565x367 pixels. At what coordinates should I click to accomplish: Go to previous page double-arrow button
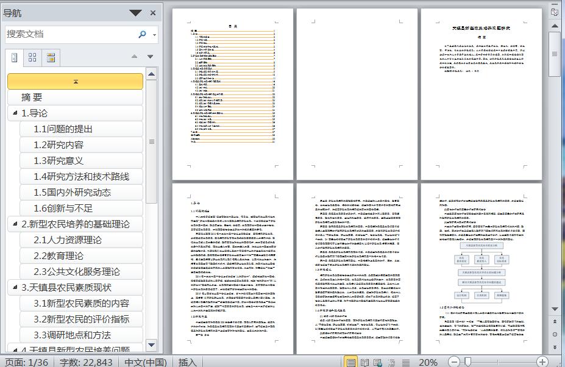pos(555,321)
